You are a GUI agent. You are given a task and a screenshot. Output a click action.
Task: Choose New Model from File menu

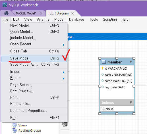[34, 25]
